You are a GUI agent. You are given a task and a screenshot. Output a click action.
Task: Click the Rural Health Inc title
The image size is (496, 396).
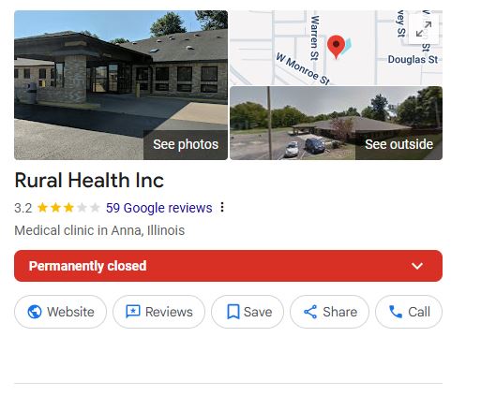click(x=89, y=181)
